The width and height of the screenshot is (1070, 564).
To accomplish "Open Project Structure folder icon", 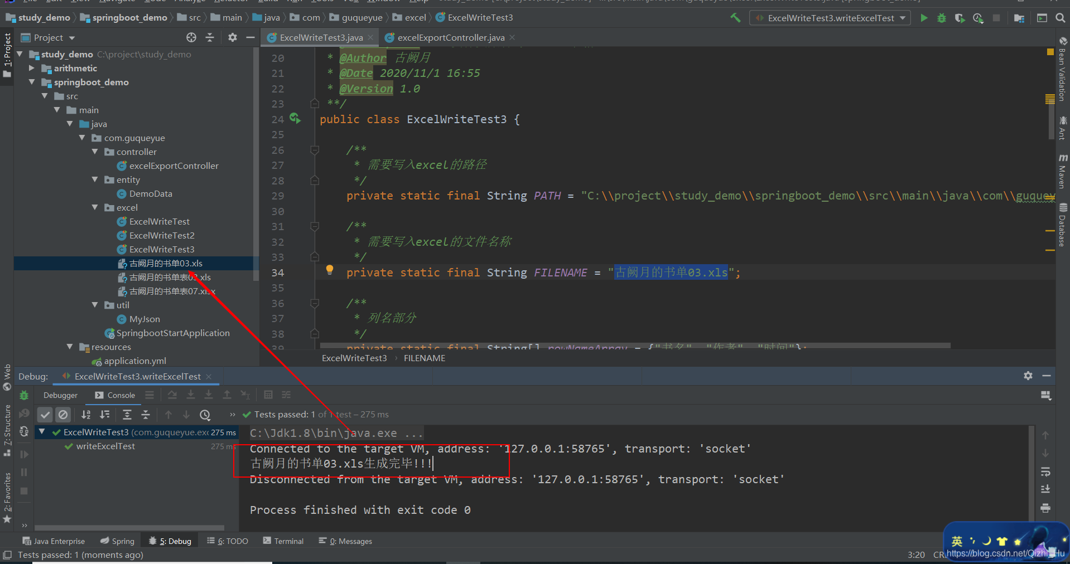I will pos(1019,18).
